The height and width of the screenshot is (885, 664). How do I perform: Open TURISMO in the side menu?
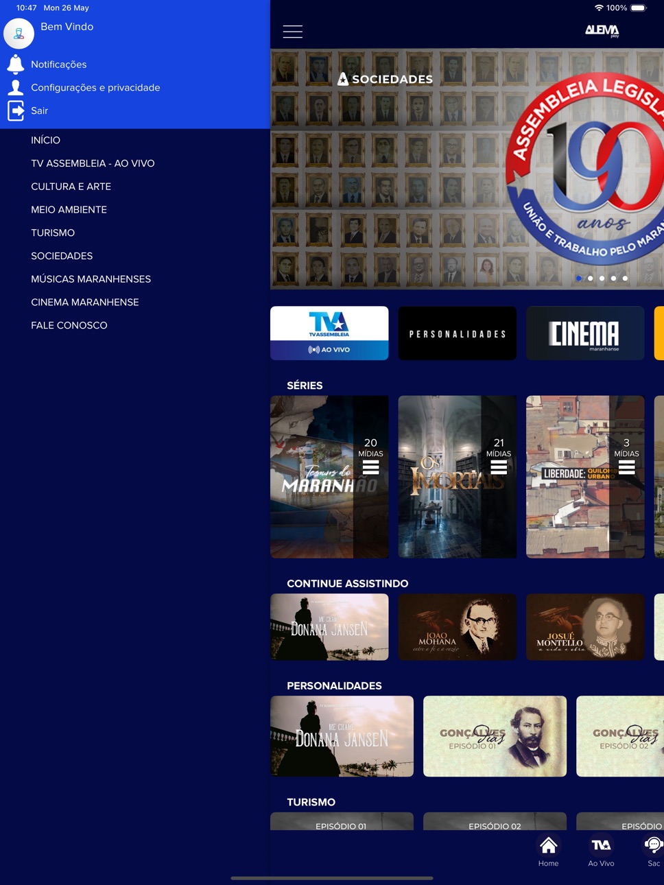pos(53,233)
